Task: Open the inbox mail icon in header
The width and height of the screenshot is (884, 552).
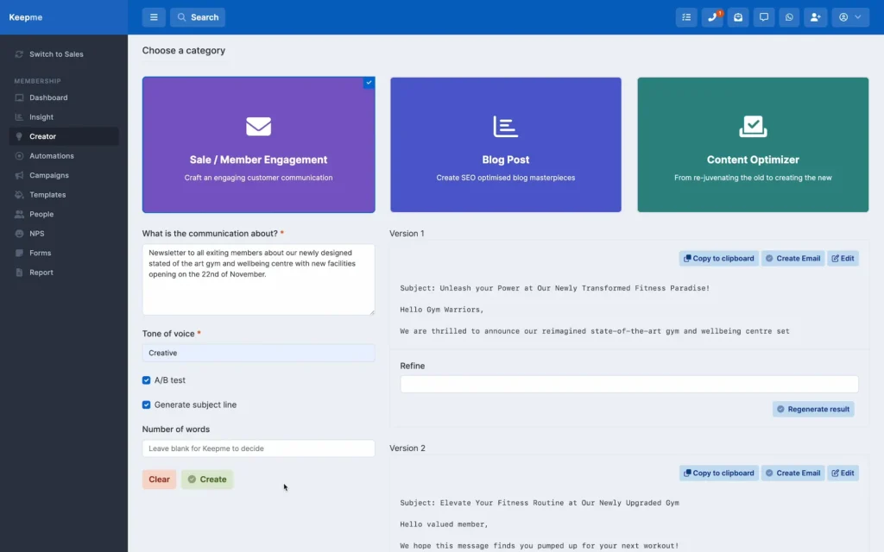Action: [x=738, y=17]
